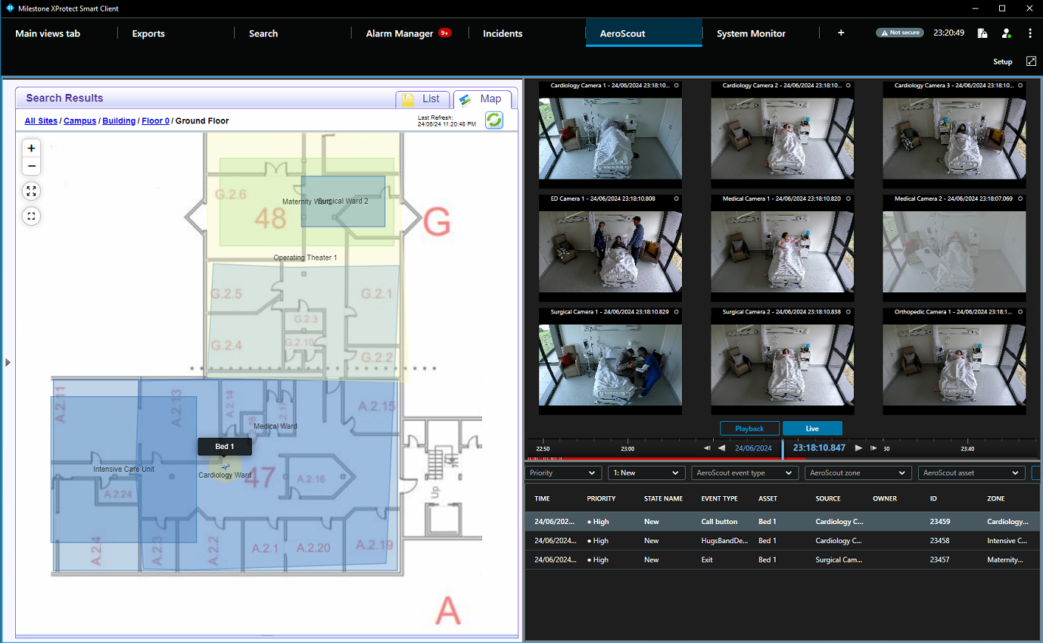Expand the AeroScout zone dropdown
The width and height of the screenshot is (1043, 643).
[858, 473]
